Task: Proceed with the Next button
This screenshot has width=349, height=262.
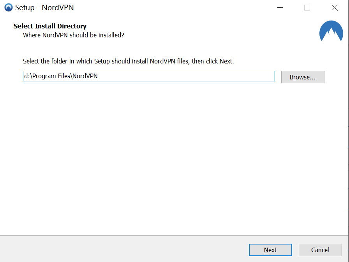Action: pos(270,250)
